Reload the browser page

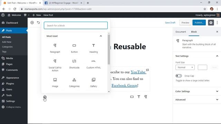[15, 9]
